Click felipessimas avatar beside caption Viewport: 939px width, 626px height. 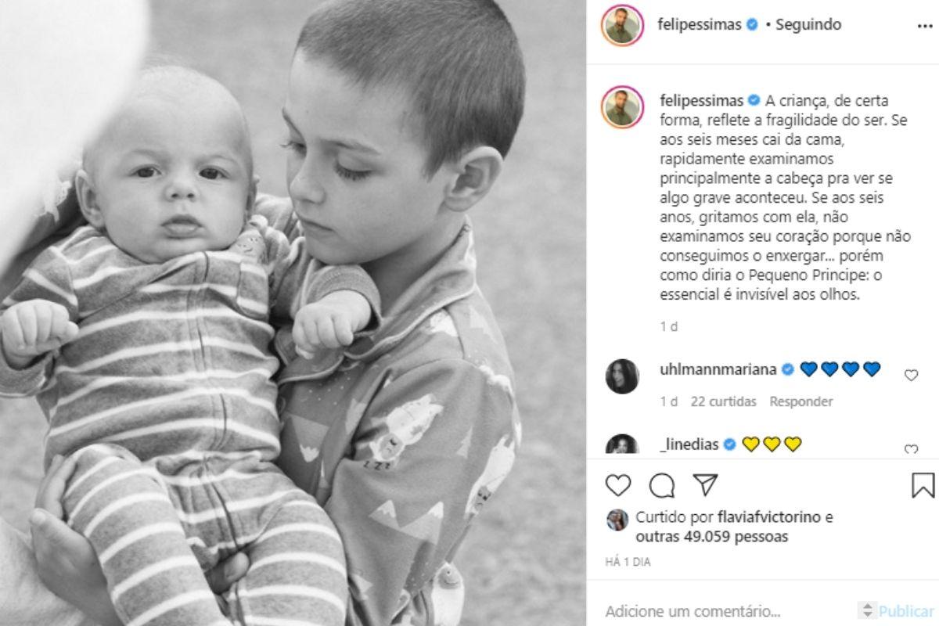(x=623, y=107)
